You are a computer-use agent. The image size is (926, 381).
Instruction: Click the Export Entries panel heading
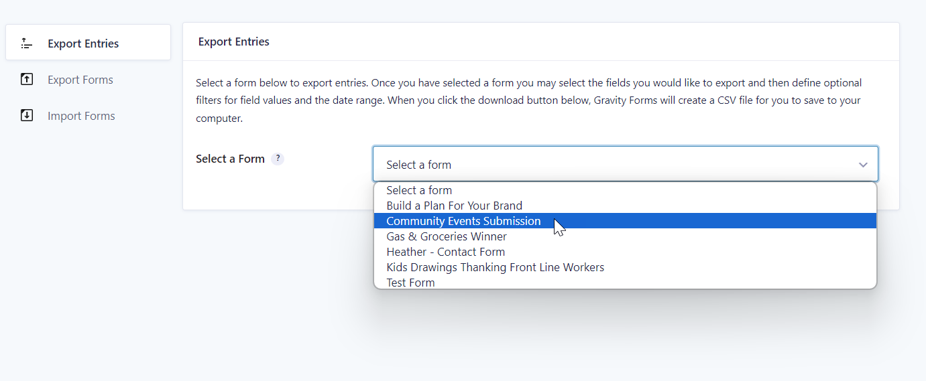tap(234, 42)
